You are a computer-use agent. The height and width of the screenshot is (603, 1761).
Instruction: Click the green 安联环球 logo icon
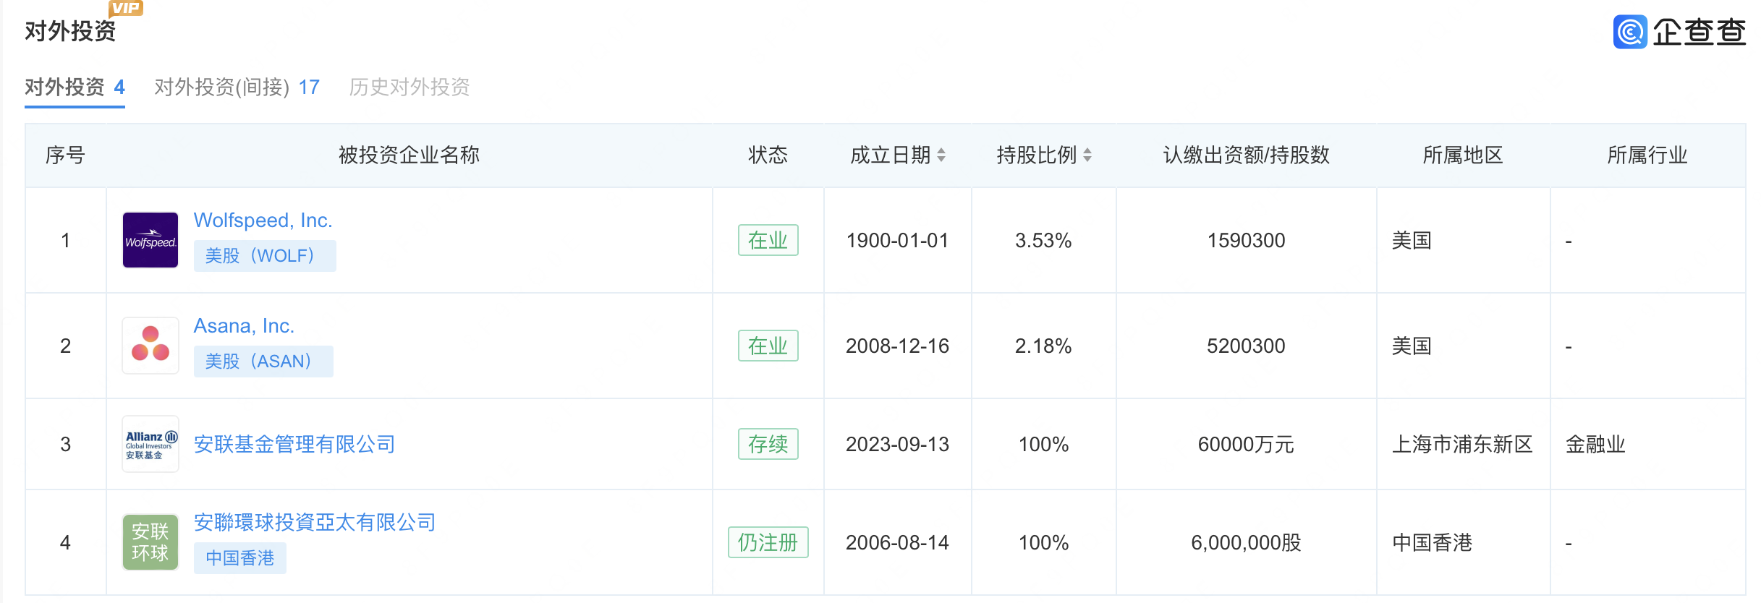tap(150, 542)
